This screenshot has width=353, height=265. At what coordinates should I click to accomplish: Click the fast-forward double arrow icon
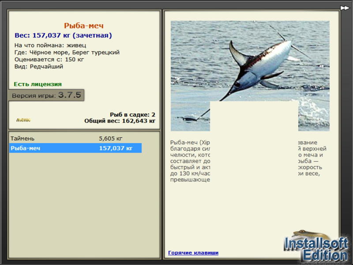click(x=345, y=8)
